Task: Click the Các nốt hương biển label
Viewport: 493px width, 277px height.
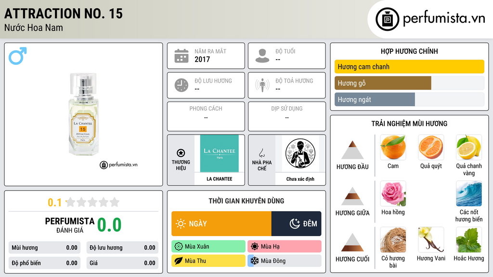Action: pos(469,215)
